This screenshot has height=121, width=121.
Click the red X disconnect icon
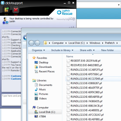coord(16,10)
